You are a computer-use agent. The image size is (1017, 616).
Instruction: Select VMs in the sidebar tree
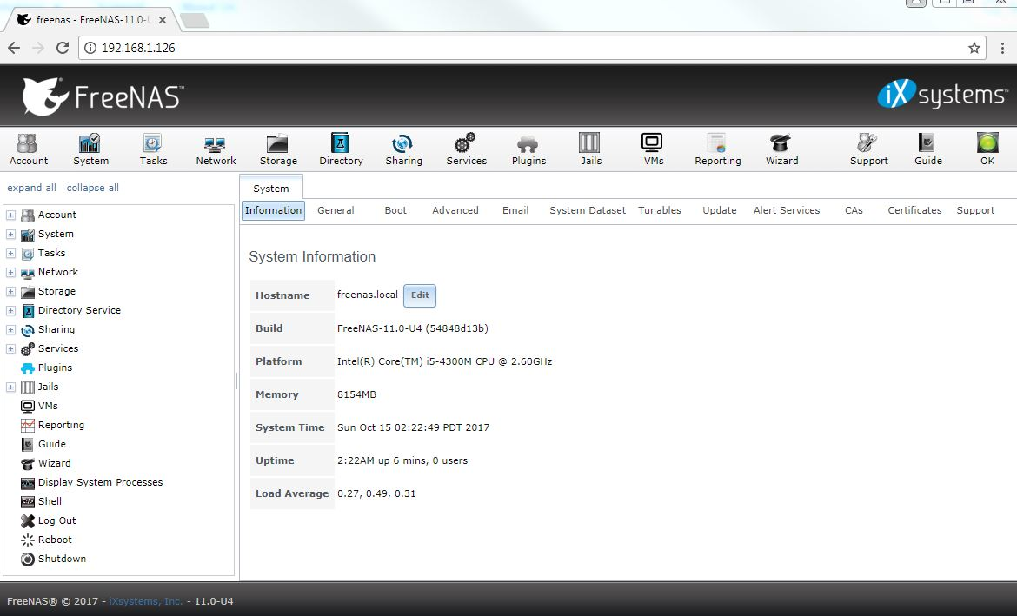47,405
